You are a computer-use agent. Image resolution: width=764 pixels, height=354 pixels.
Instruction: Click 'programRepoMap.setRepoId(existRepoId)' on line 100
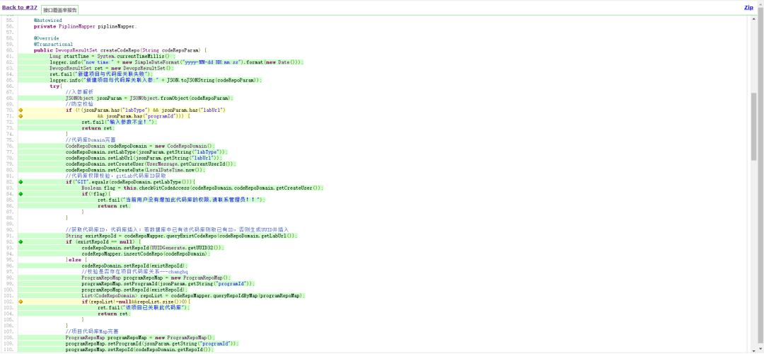(x=135, y=290)
